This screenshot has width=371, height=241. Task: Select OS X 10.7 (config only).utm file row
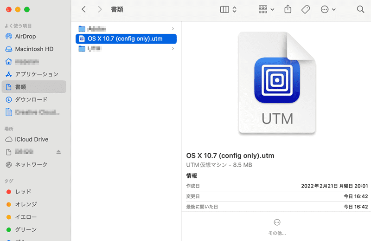click(126, 39)
